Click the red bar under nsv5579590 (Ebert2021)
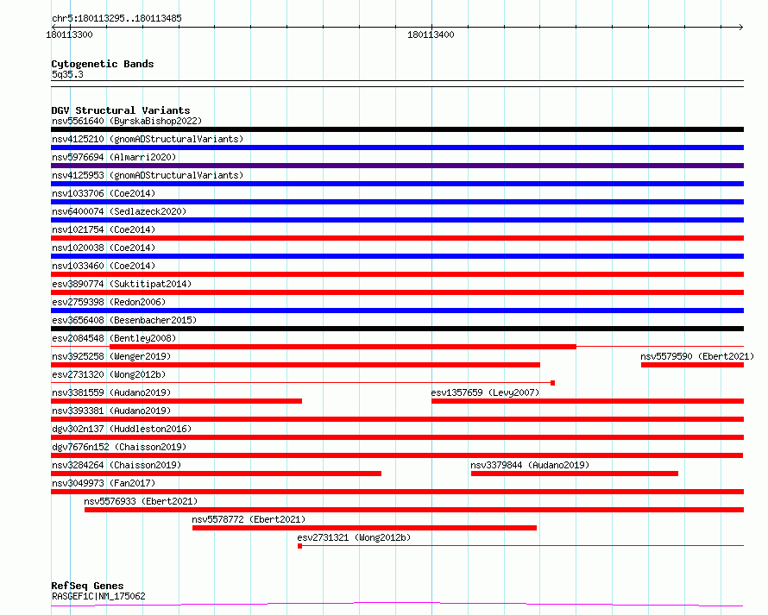 click(693, 365)
